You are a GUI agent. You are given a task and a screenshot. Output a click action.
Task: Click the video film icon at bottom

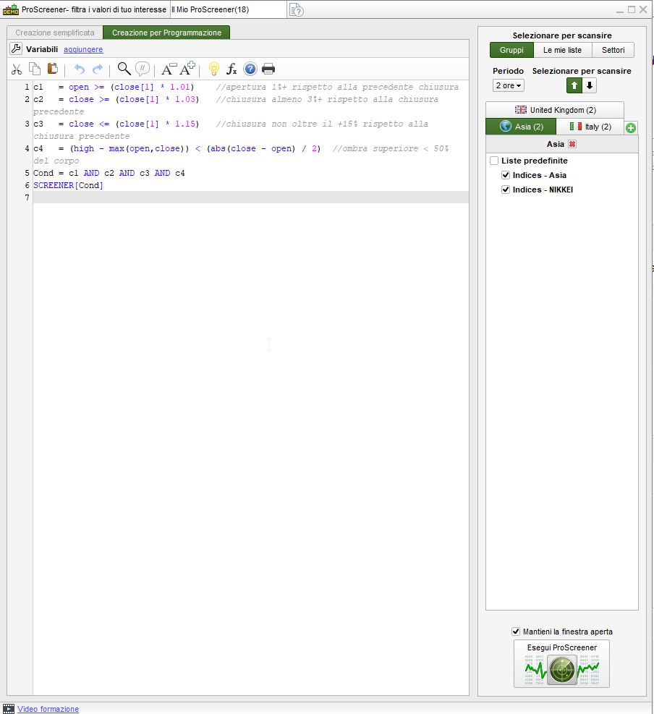[x=9, y=708]
